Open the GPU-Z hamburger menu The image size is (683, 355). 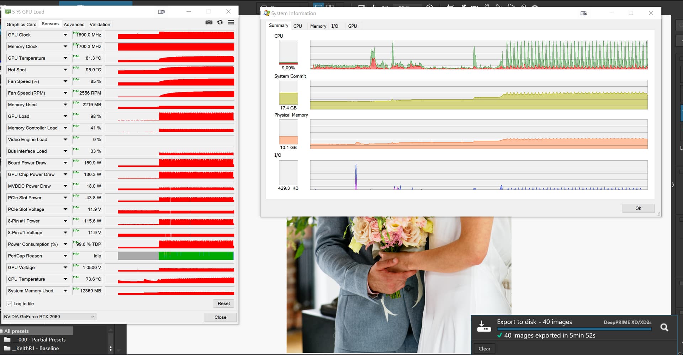pyautogui.click(x=231, y=22)
